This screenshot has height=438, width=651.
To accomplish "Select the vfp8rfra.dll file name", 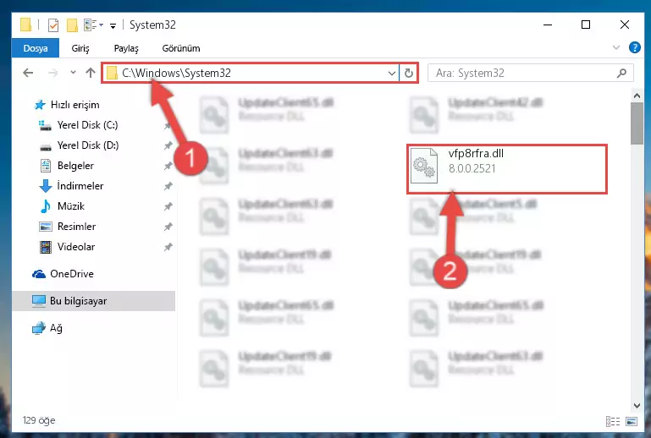I will [476, 154].
